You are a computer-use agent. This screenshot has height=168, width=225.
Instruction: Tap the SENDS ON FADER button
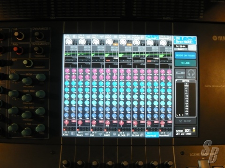(185, 56)
